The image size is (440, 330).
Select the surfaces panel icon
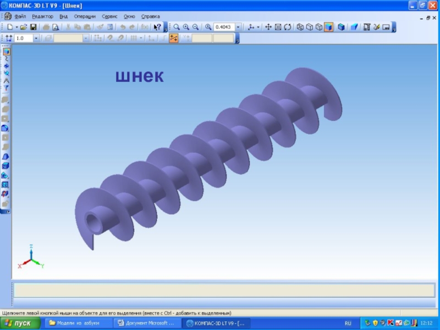pyautogui.click(x=6, y=66)
